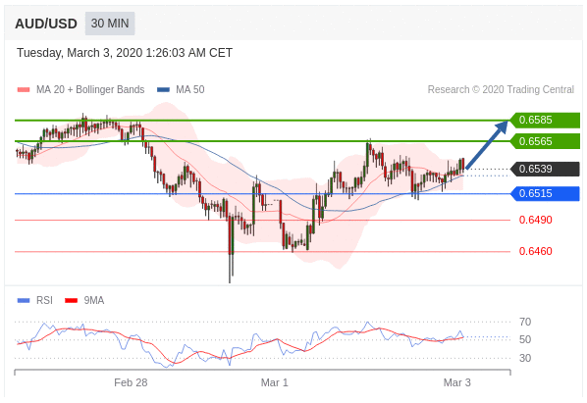Click the 0.6539 current price tag

[x=545, y=169]
